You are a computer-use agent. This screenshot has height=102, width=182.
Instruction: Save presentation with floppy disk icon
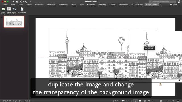point(17,1)
